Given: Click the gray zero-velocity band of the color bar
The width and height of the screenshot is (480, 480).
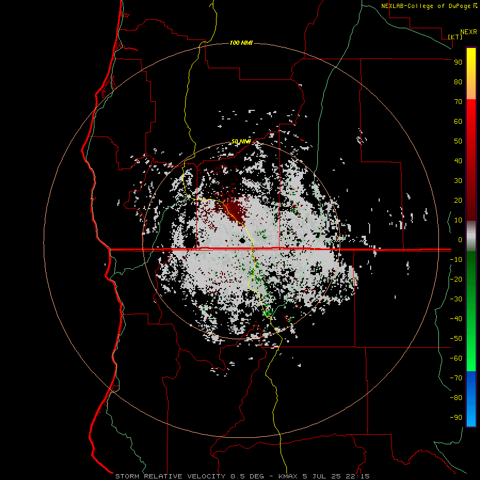Looking at the screenshot, I should coord(471,236).
